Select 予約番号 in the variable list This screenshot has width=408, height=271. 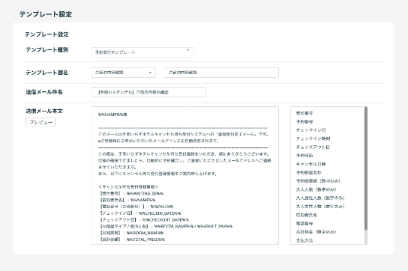coord(304,121)
